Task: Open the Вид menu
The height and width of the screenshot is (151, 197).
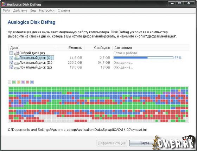Action: pyautogui.click(x=33, y=11)
